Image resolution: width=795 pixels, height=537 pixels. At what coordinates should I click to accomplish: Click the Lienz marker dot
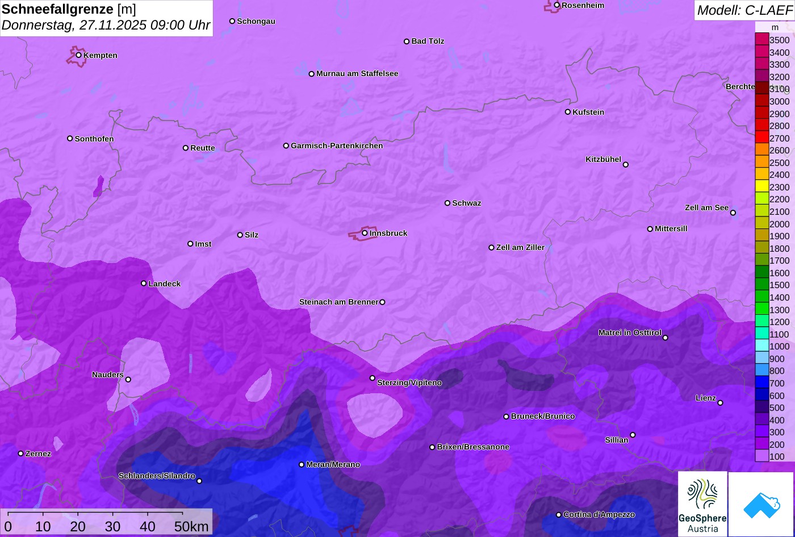(x=720, y=403)
